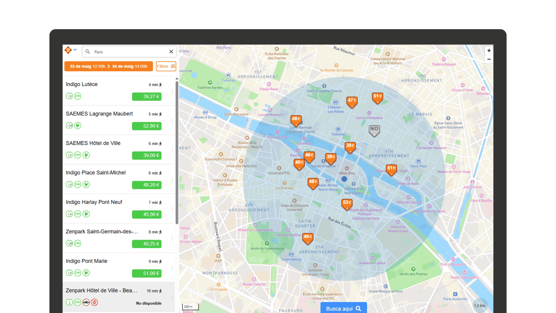The image size is (556, 313).
Task: Click the 39,00 € price button
Action: coord(147,155)
